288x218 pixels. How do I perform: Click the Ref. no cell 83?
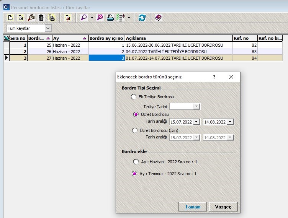point(245,52)
